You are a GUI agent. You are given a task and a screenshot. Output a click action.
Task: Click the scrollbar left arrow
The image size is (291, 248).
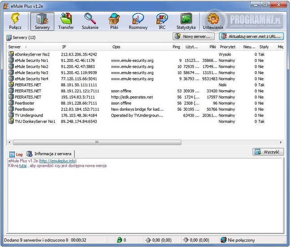tap(9, 142)
